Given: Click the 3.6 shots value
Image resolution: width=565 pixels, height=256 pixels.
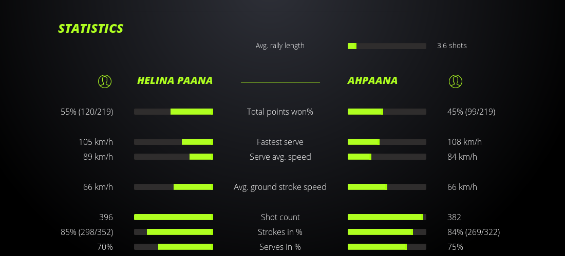Looking at the screenshot, I should (x=451, y=46).
